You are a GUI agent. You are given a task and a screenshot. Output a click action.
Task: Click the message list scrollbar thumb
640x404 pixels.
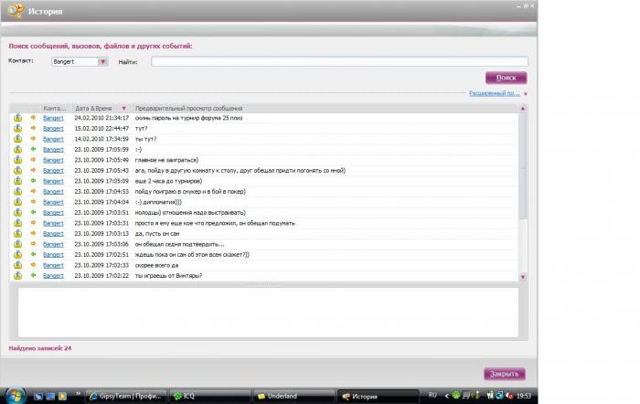pyautogui.click(x=522, y=166)
